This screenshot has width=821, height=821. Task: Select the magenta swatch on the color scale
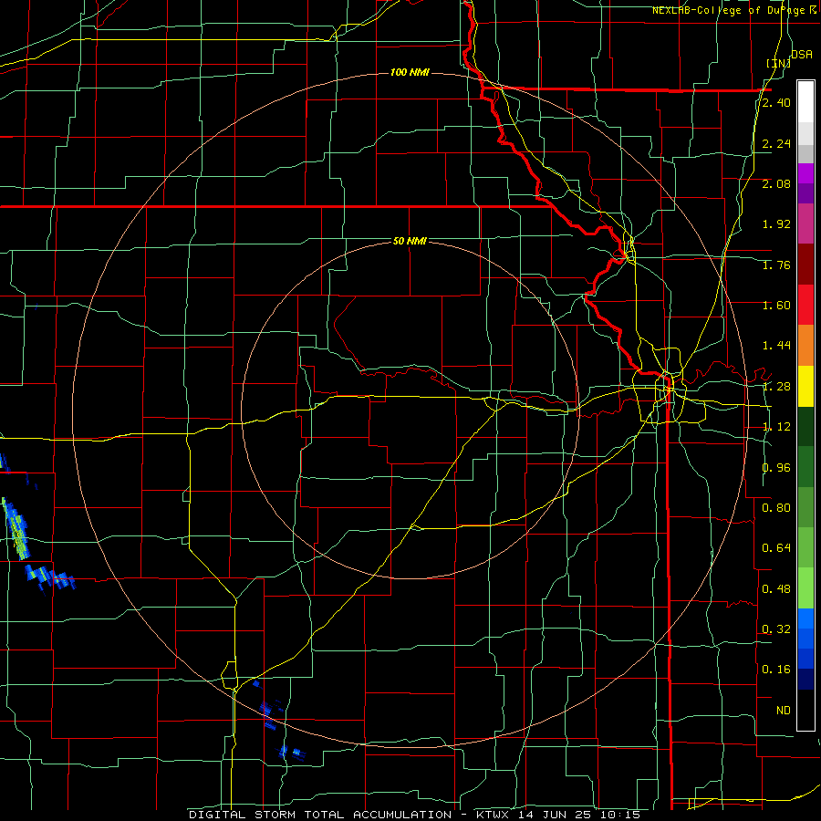805,173
